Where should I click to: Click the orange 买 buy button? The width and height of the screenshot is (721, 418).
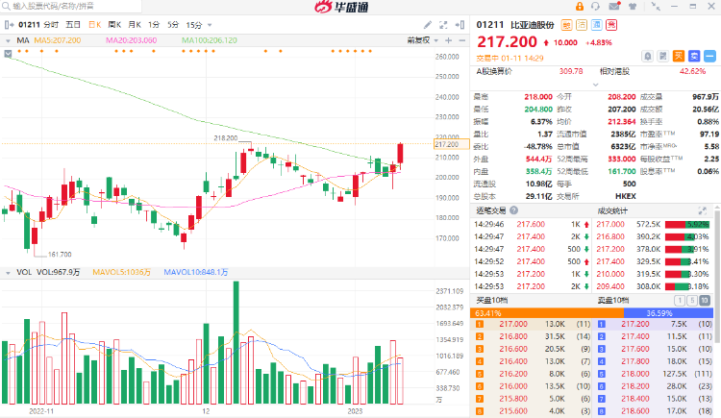679,56
